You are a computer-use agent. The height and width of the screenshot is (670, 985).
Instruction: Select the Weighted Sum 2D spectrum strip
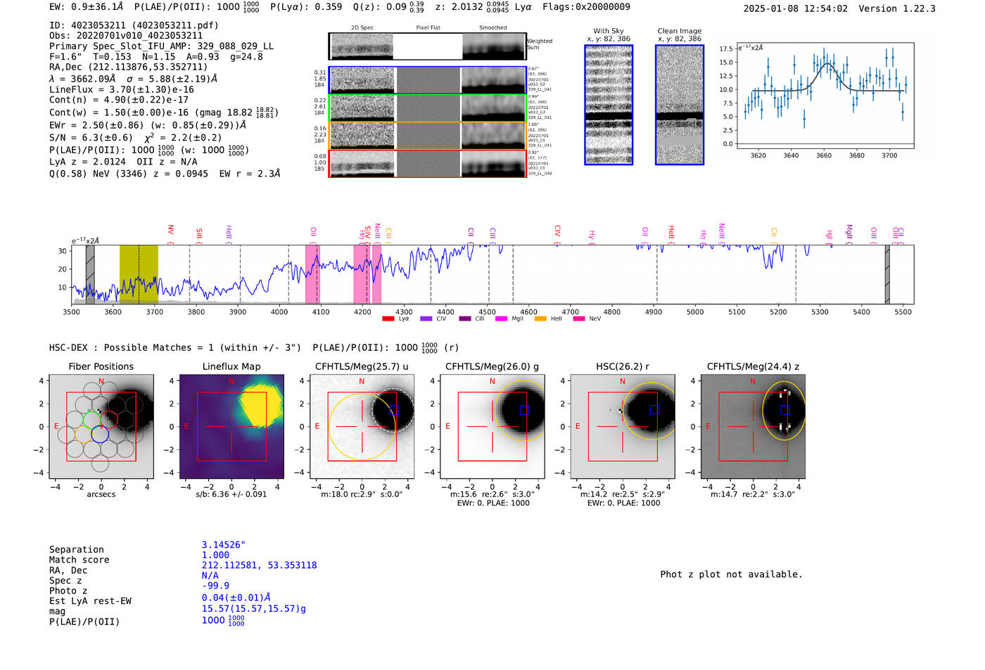tap(428, 46)
